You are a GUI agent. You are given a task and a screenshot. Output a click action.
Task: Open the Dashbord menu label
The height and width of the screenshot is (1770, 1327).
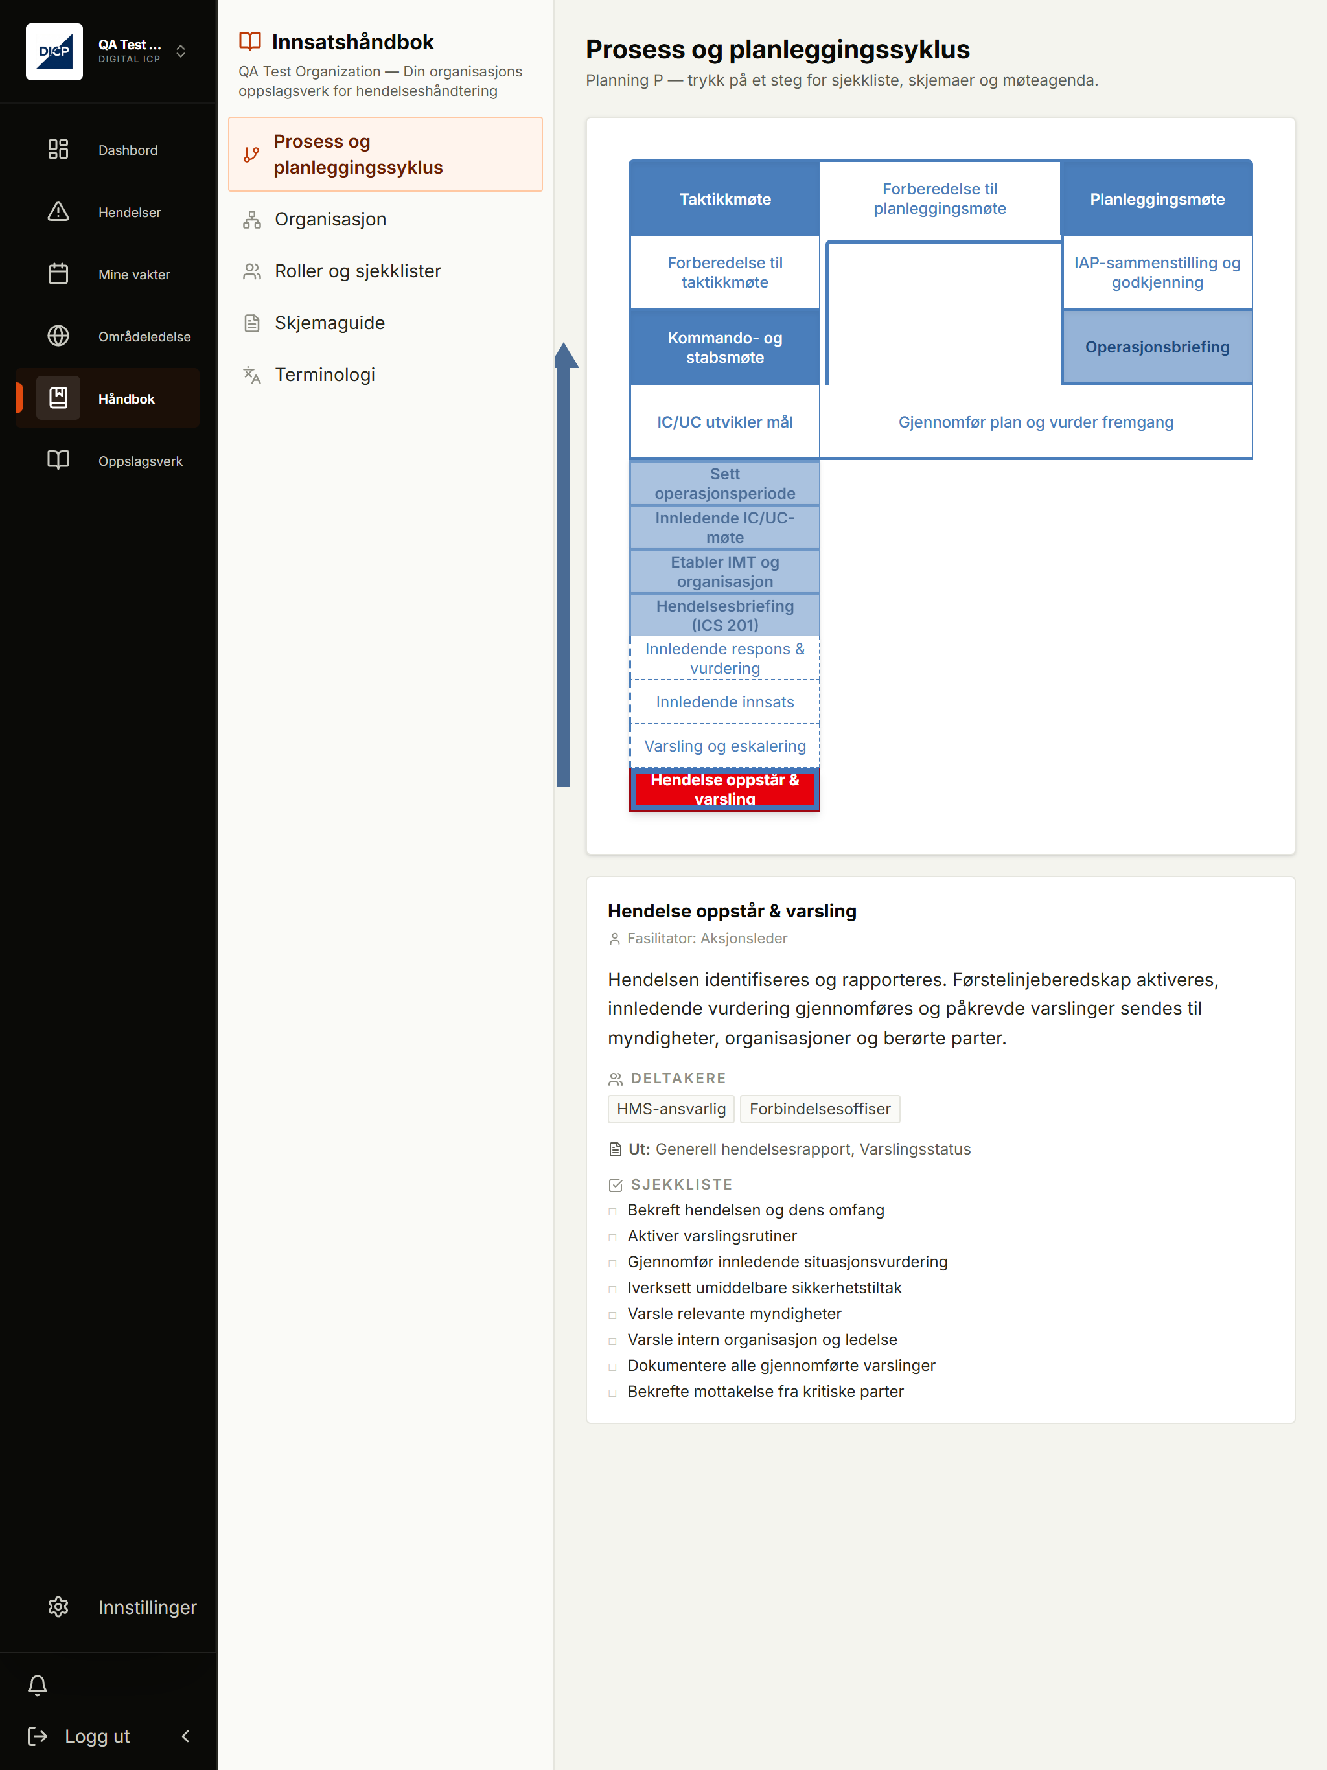click(128, 150)
